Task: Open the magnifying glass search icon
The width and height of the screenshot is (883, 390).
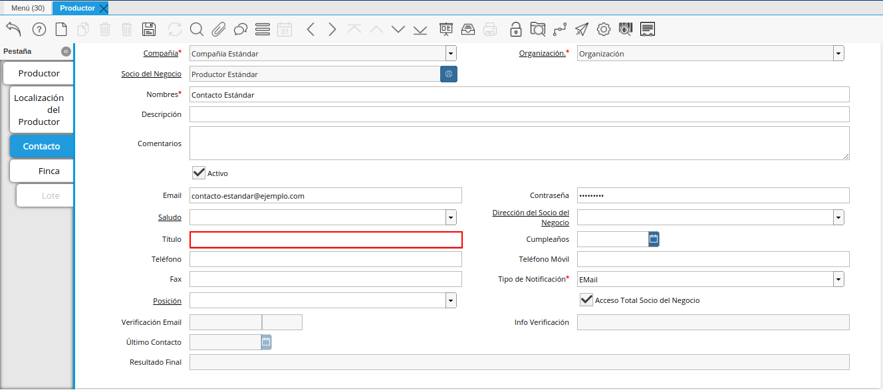Action: click(197, 29)
